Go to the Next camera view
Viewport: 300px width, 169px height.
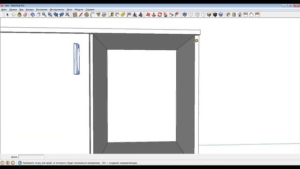click(x=61, y=15)
